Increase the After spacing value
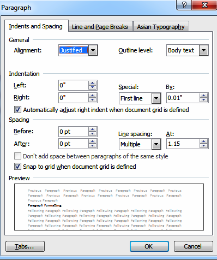 pyautogui.click(x=92, y=141)
